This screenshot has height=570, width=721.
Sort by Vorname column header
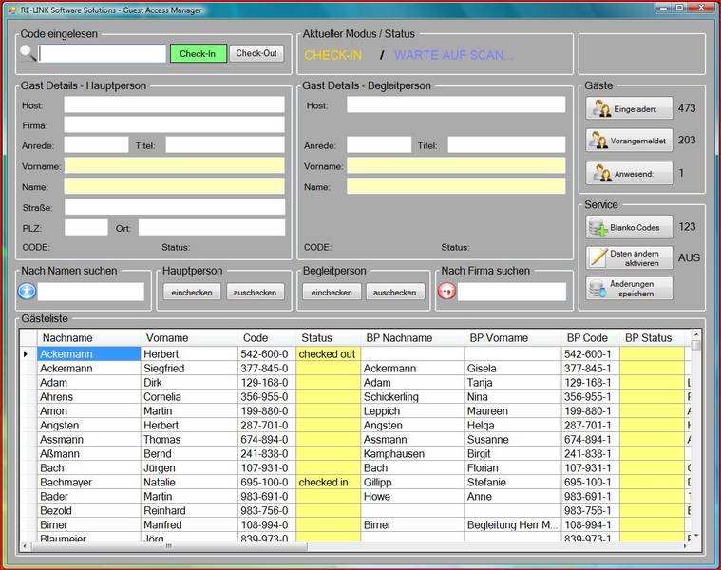click(x=189, y=338)
